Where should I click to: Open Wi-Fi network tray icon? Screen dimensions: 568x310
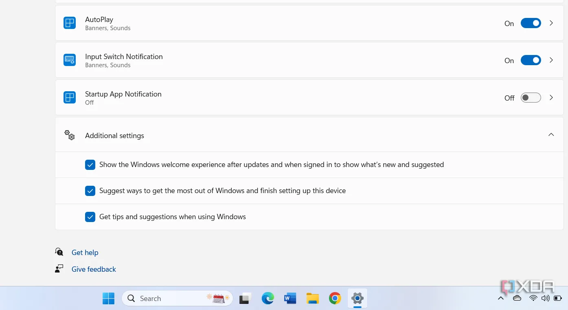(x=533, y=299)
